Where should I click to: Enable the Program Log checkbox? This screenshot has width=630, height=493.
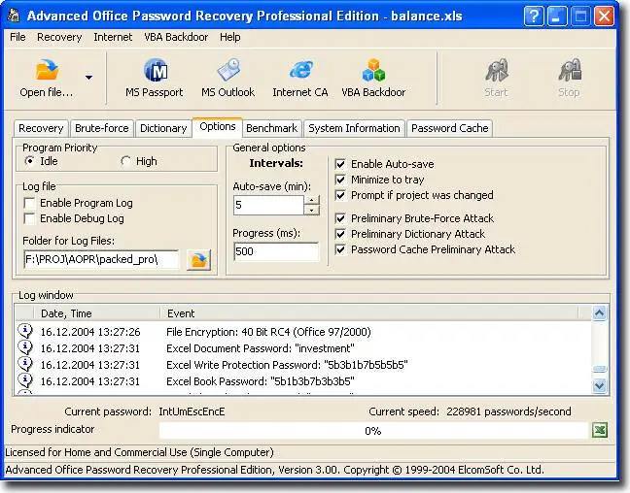[x=29, y=203]
